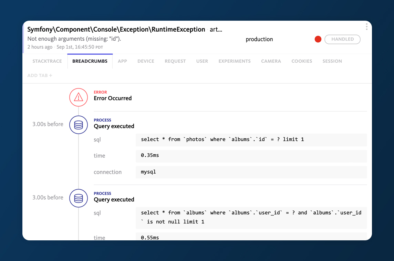This screenshot has height=261, width=394.
Task: Select the albums user_id SQL query value
Action: 251,218
